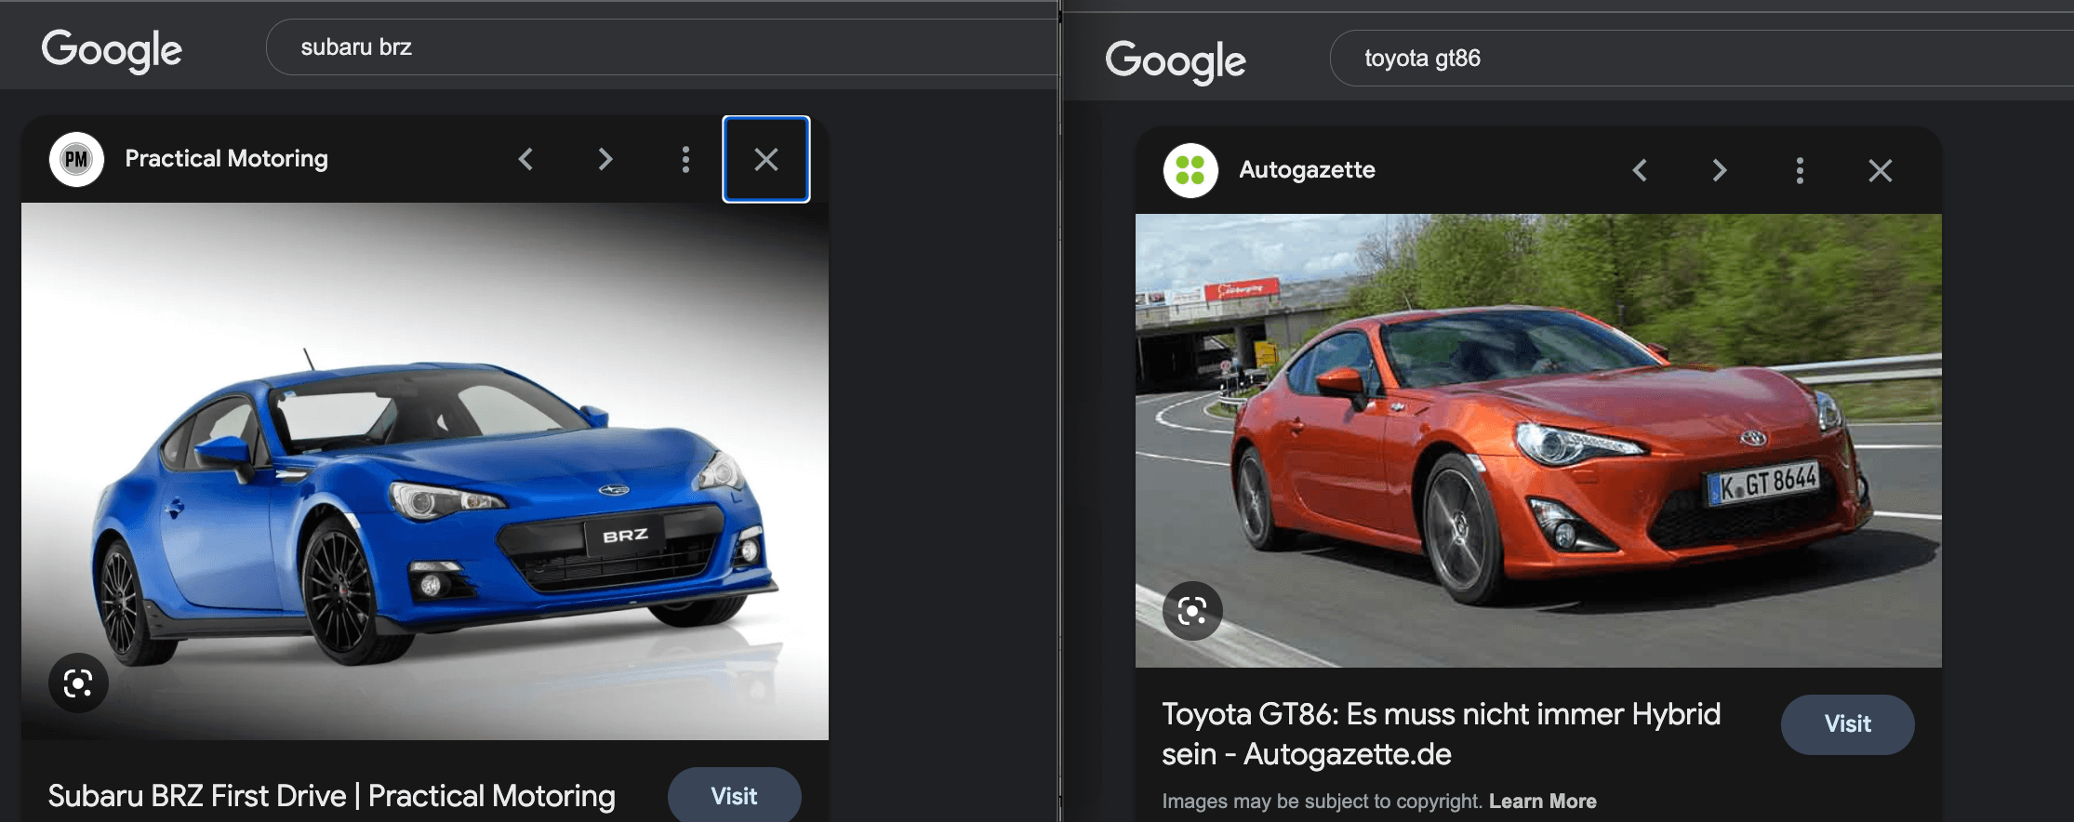Go to next image in Autogazette panel
Screen dimensions: 2074x822
pos(1720,170)
